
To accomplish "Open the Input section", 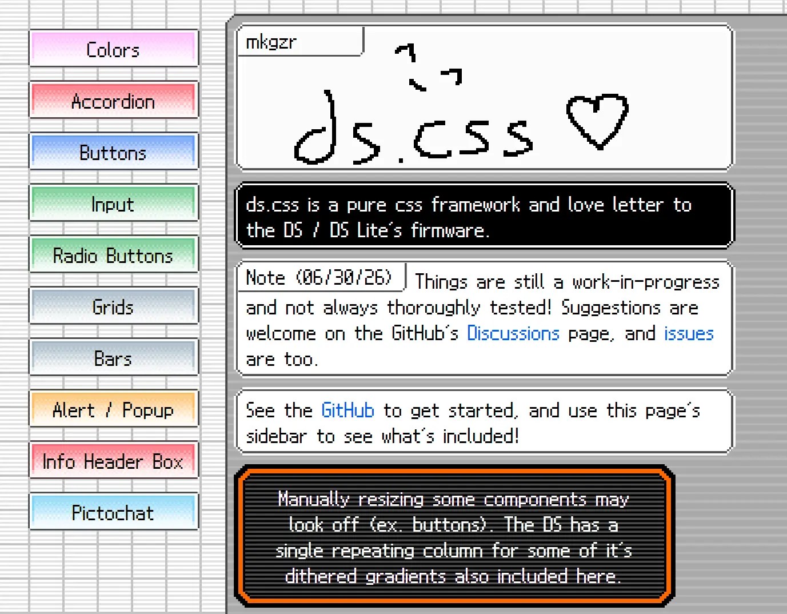I will click(x=114, y=204).
